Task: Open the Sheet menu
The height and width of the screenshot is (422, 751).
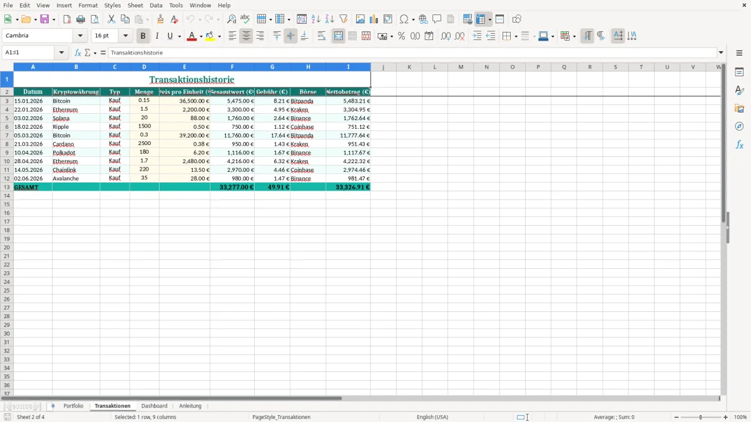Action: 135,5
